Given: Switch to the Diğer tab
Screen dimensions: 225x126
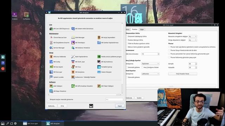Looking at the screenshot, I should (142, 29).
